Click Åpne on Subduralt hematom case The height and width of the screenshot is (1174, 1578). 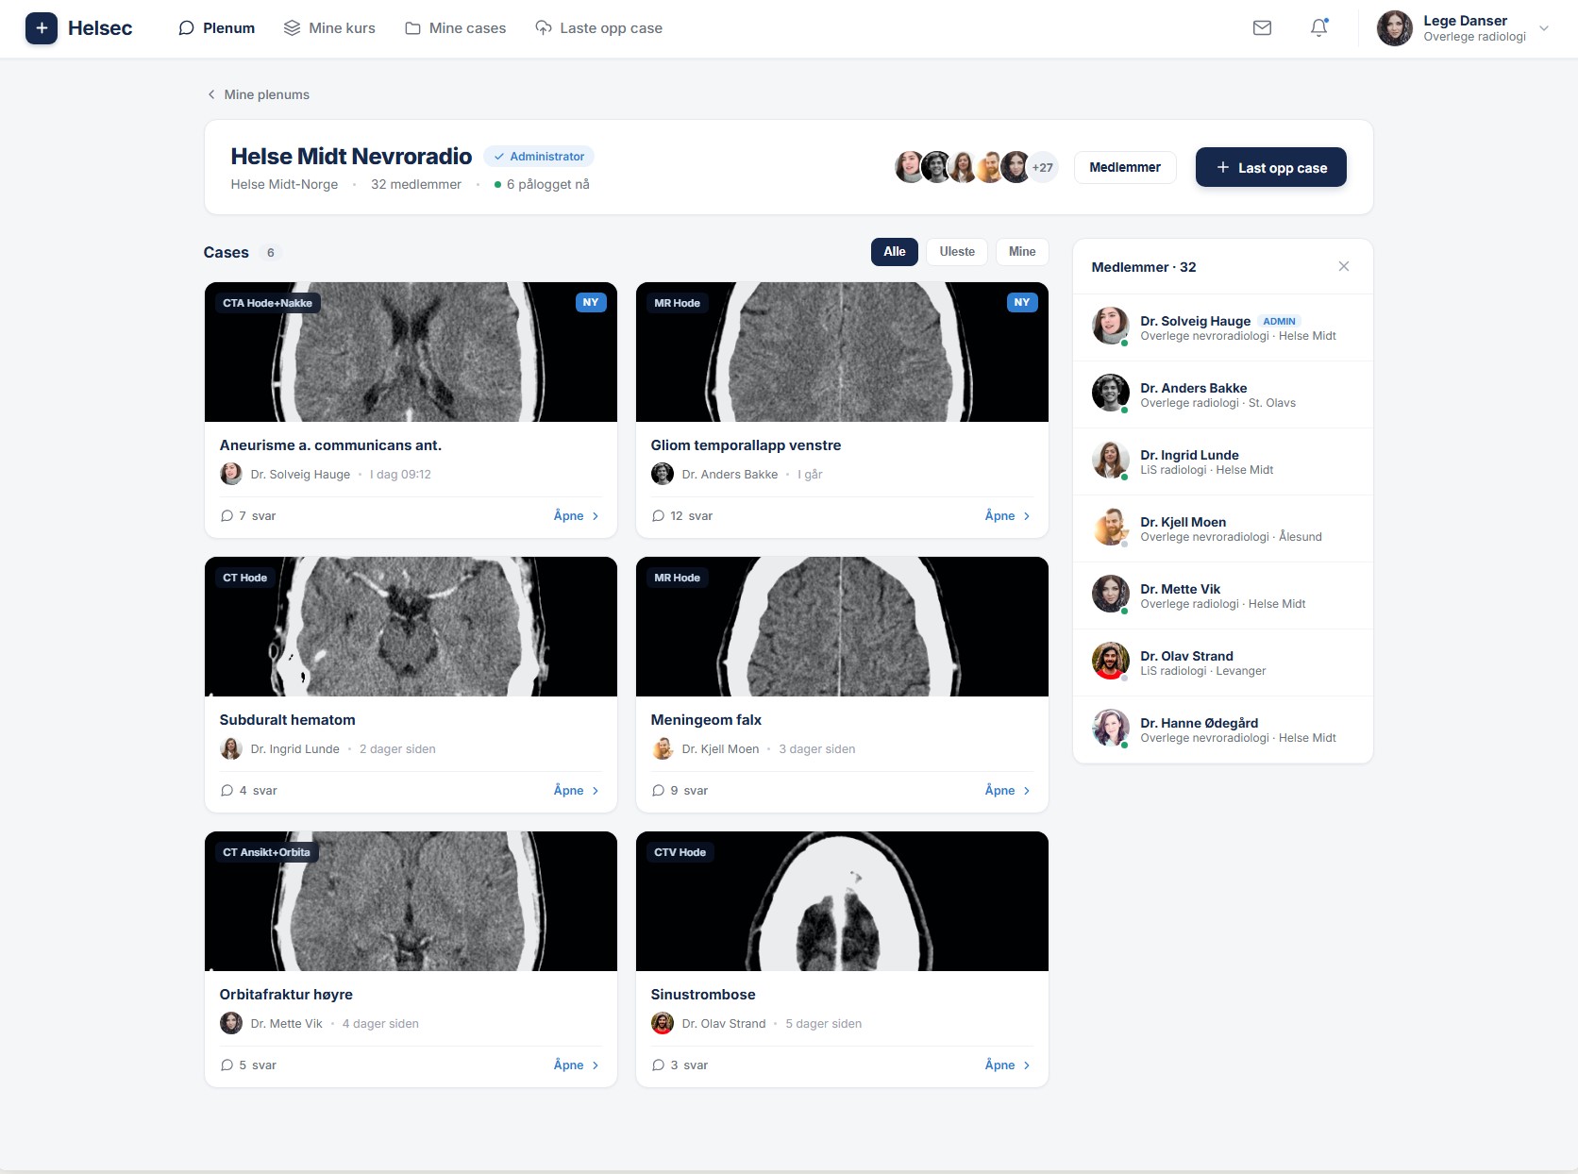577,791
